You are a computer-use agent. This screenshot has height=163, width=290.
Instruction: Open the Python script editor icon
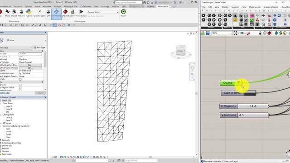coord(29,13)
